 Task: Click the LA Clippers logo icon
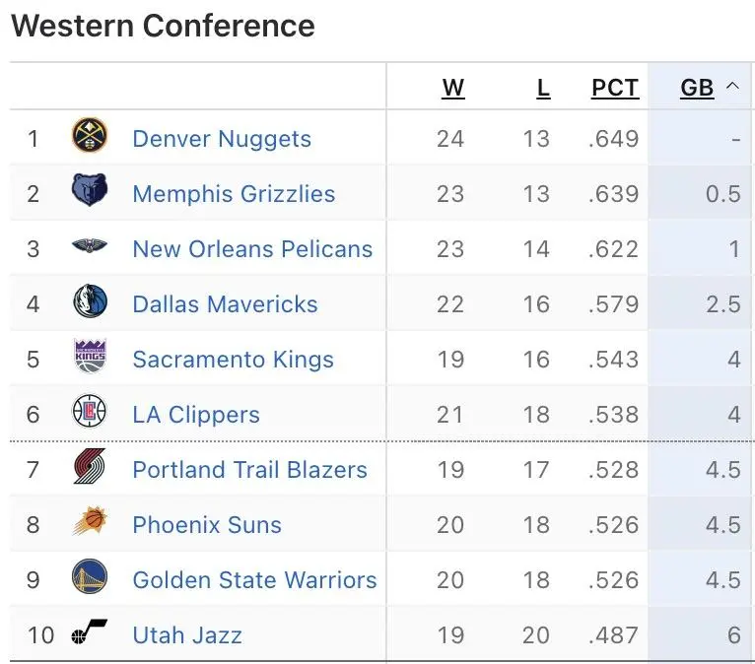pyautogui.click(x=90, y=414)
